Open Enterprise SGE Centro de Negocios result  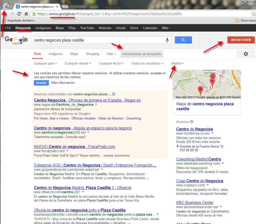tap(95, 165)
